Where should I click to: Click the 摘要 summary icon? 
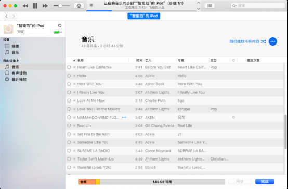pos(7,46)
